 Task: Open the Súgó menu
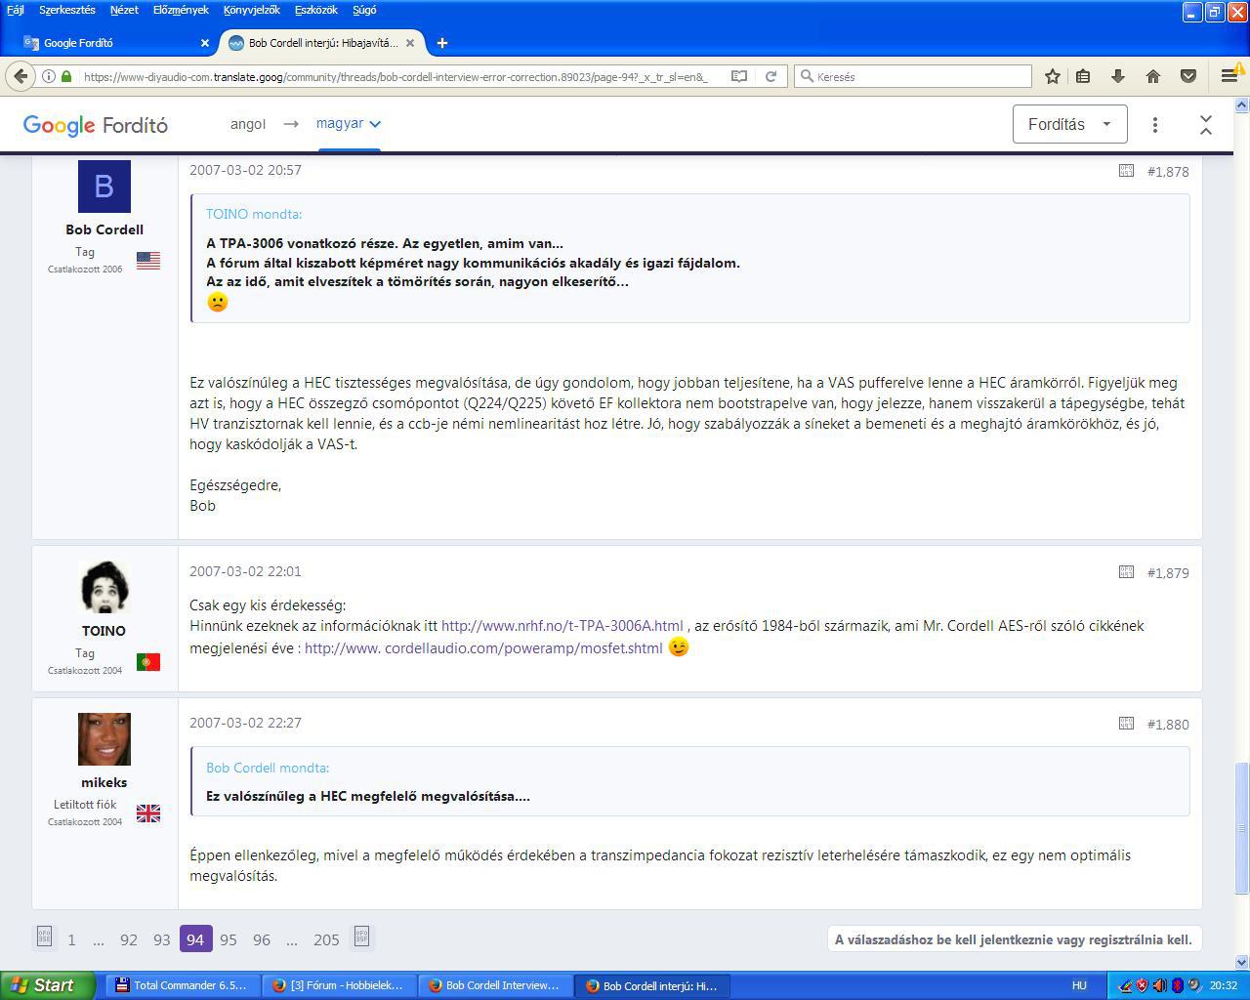point(364,10)
